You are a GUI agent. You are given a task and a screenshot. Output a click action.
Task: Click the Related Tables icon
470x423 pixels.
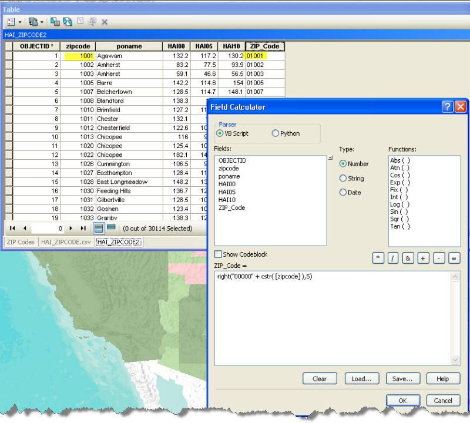tap(33, 22)
